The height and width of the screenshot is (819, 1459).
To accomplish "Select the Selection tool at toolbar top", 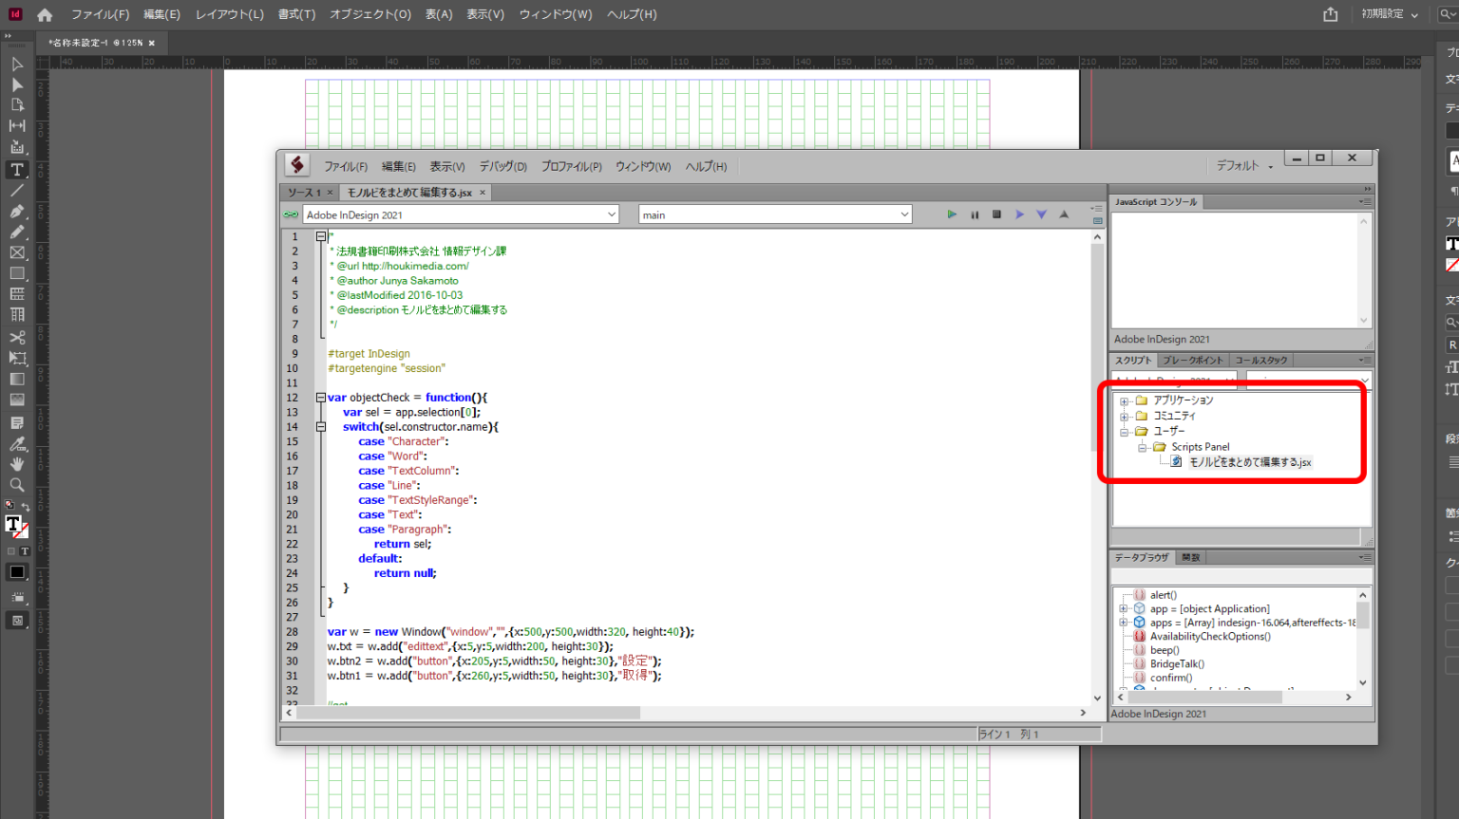I will click(16, 64).
